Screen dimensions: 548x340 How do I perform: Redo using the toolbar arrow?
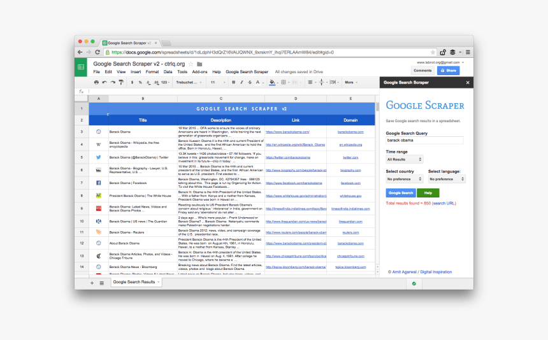[x=113, y=82]
